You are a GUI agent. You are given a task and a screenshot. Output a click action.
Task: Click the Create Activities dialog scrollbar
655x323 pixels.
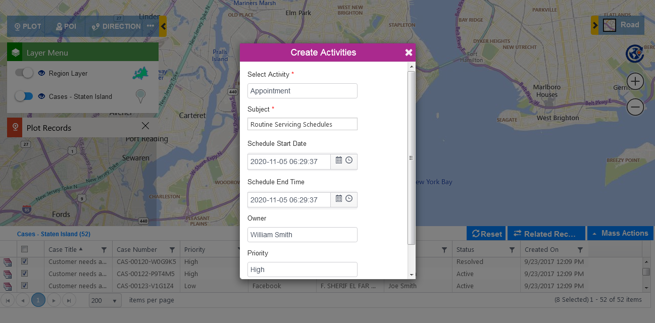click(411, 157)
